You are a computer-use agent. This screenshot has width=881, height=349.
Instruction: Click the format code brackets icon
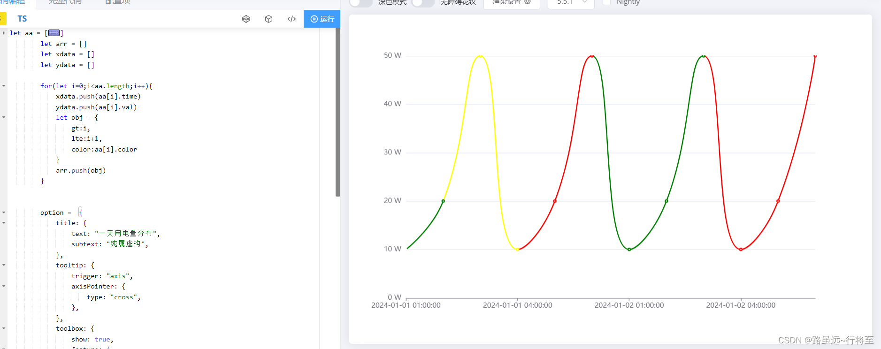[291, 19]
